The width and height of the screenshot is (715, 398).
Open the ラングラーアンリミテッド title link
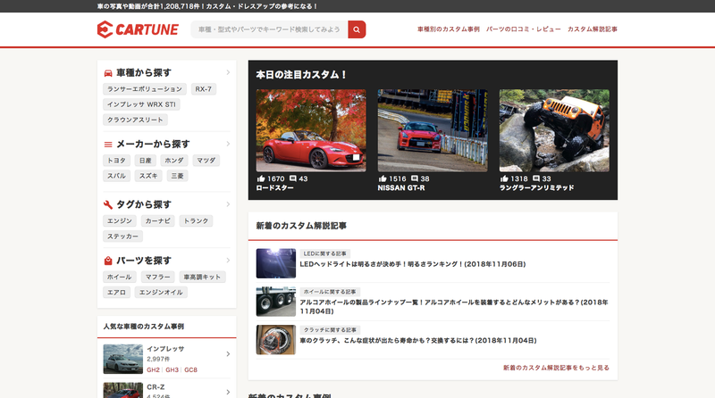[x=537, y=187]
